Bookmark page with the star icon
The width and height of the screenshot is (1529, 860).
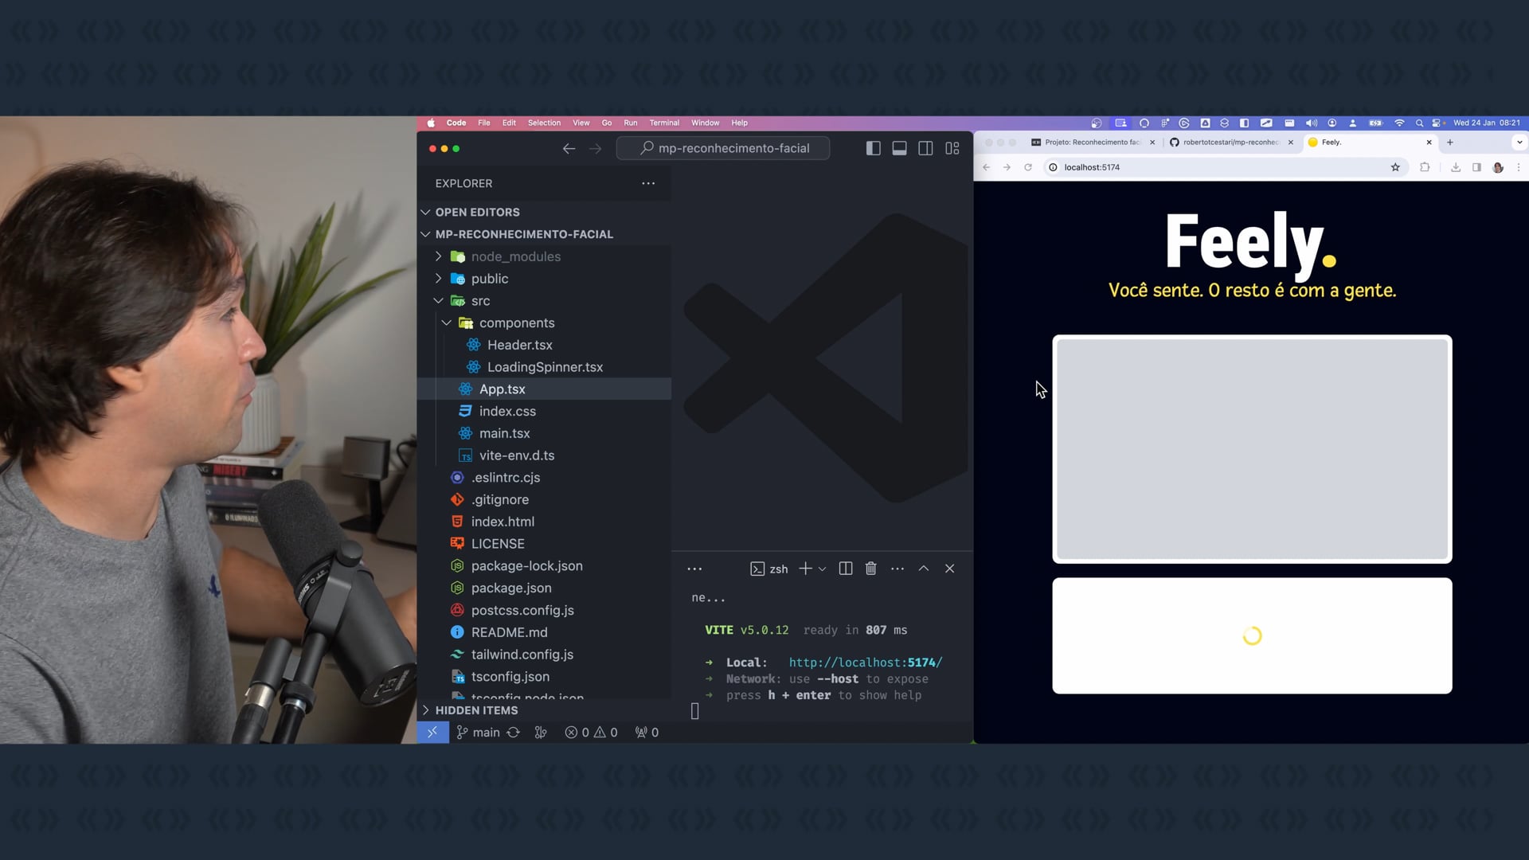1395,167
